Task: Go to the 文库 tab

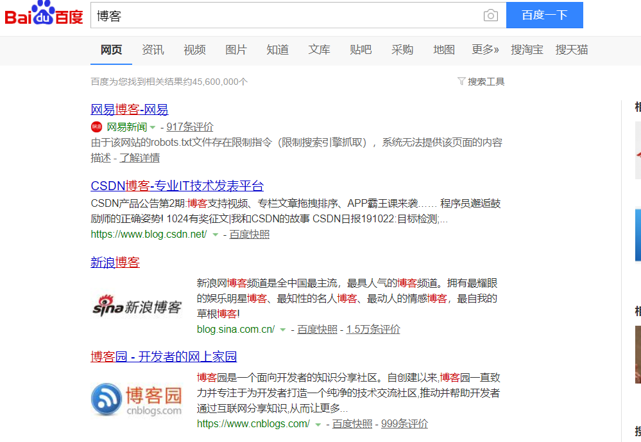Action: [320, 50]
